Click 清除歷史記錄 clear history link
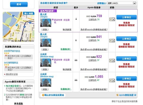 [12, 74]
